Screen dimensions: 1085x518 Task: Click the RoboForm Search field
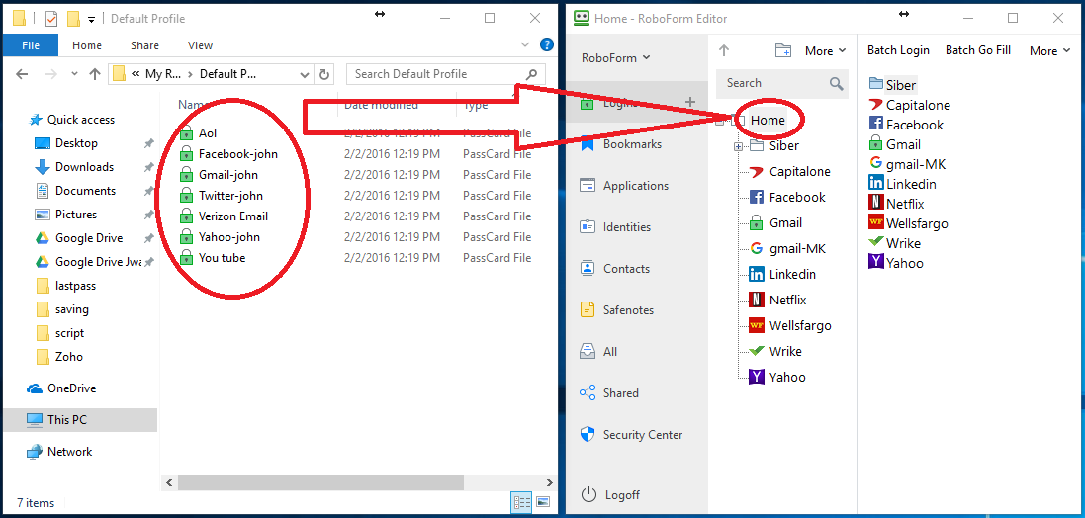click(x=781, y=83)
